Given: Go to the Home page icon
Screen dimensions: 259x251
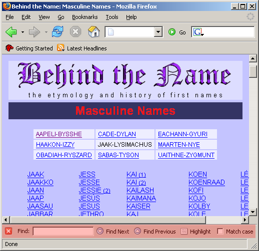Looking at the screenshot, I should 94,31.
